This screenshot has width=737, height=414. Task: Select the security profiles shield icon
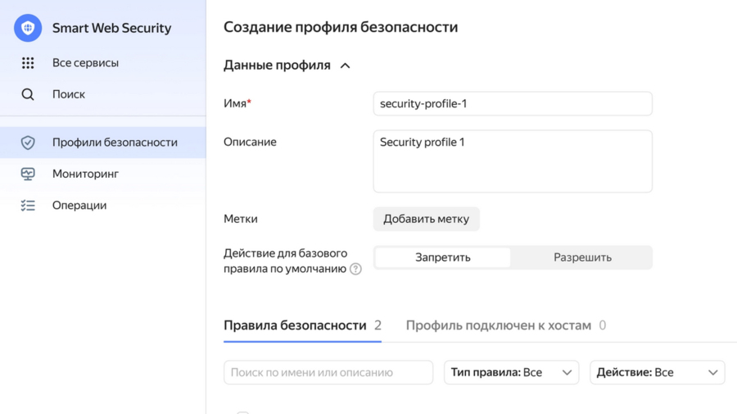(x=28, y=143)
